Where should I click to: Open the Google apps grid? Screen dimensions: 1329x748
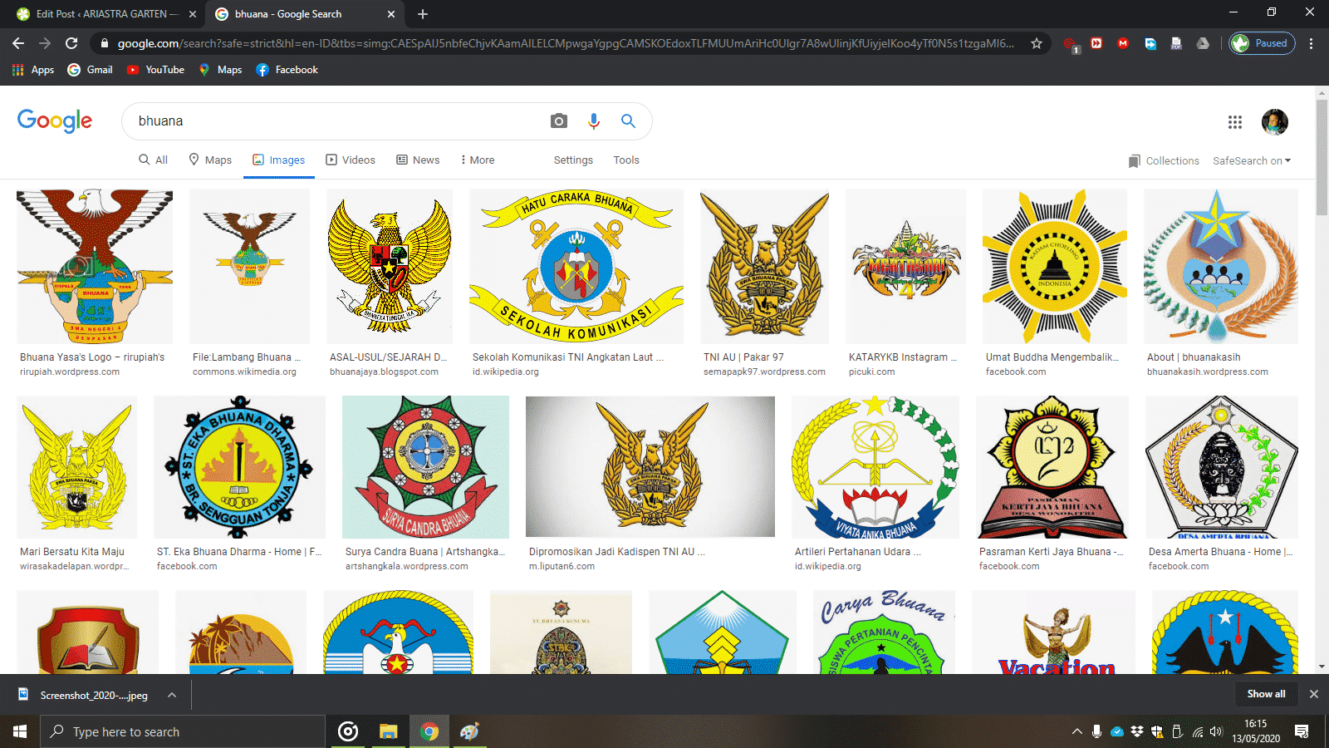click(x=1235, y=122)
